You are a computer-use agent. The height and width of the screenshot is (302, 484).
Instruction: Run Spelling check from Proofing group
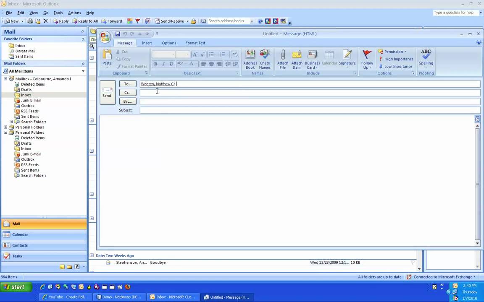click(426, 59)
